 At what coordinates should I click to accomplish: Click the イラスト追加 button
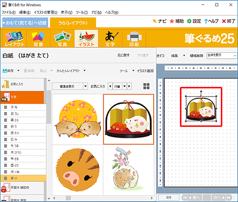(x=145, y=71)
